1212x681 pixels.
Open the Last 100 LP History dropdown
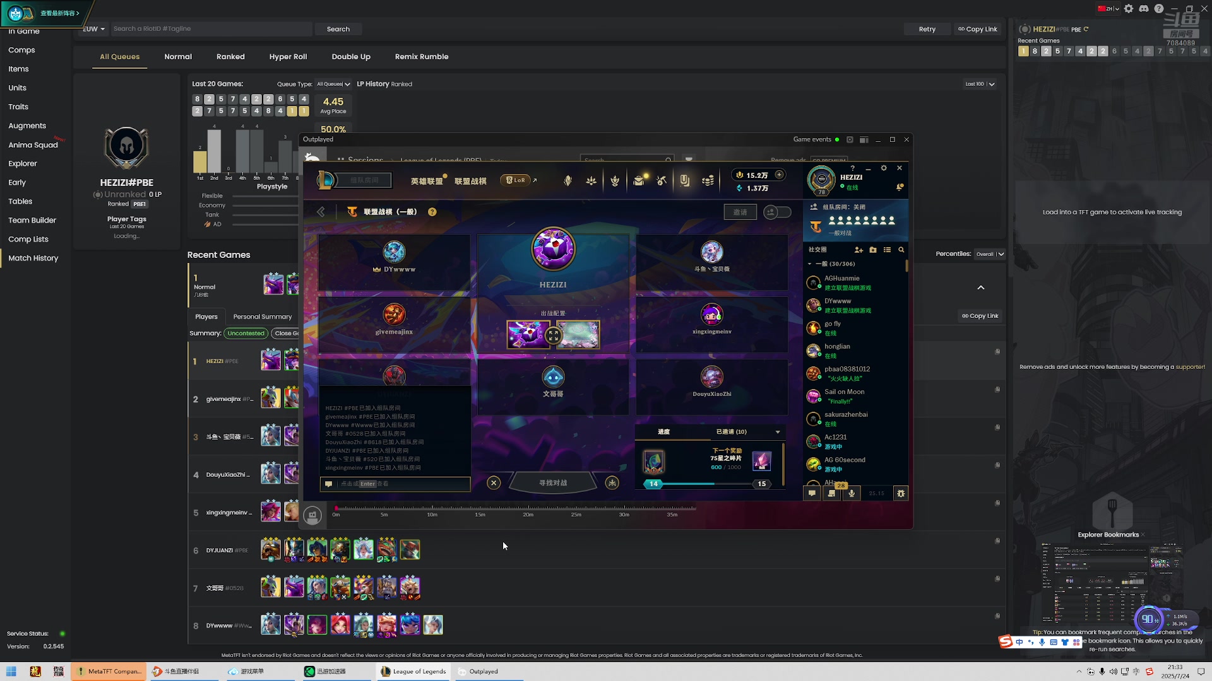coord(980,84)
